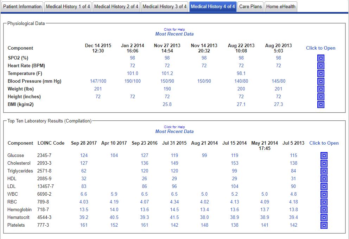Click BMI value 27.3
Viewport: 349px width, 239px height.
point(278,104)
